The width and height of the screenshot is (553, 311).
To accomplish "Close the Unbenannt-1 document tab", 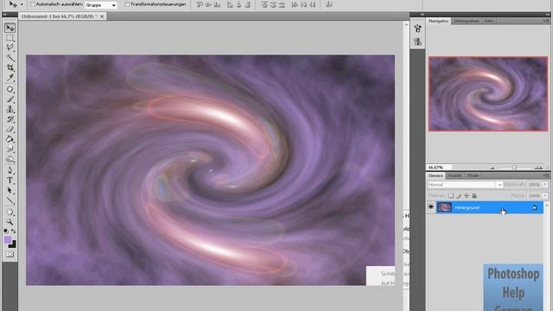I will [102, 16].
